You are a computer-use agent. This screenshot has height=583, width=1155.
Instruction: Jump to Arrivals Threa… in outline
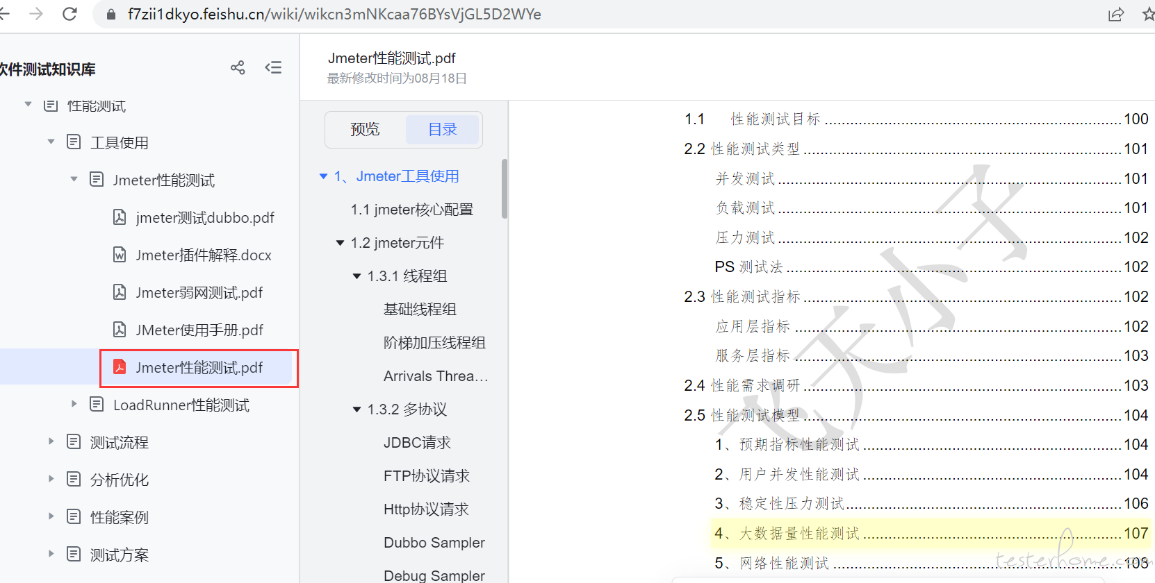tap(436, 376)
